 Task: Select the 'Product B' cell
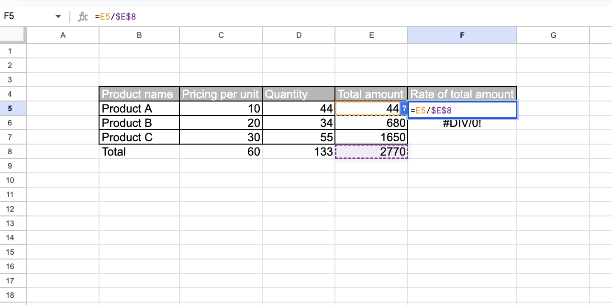139,123
